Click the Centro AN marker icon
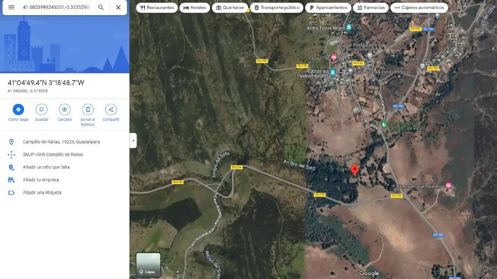 [422, 66]
